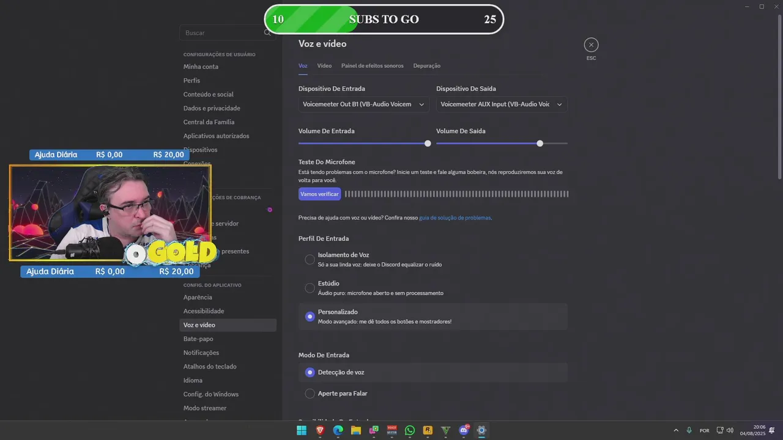Close settings with the ESC circle button
Viewport: 783px width, 440px height.
(x=591, y=45)
